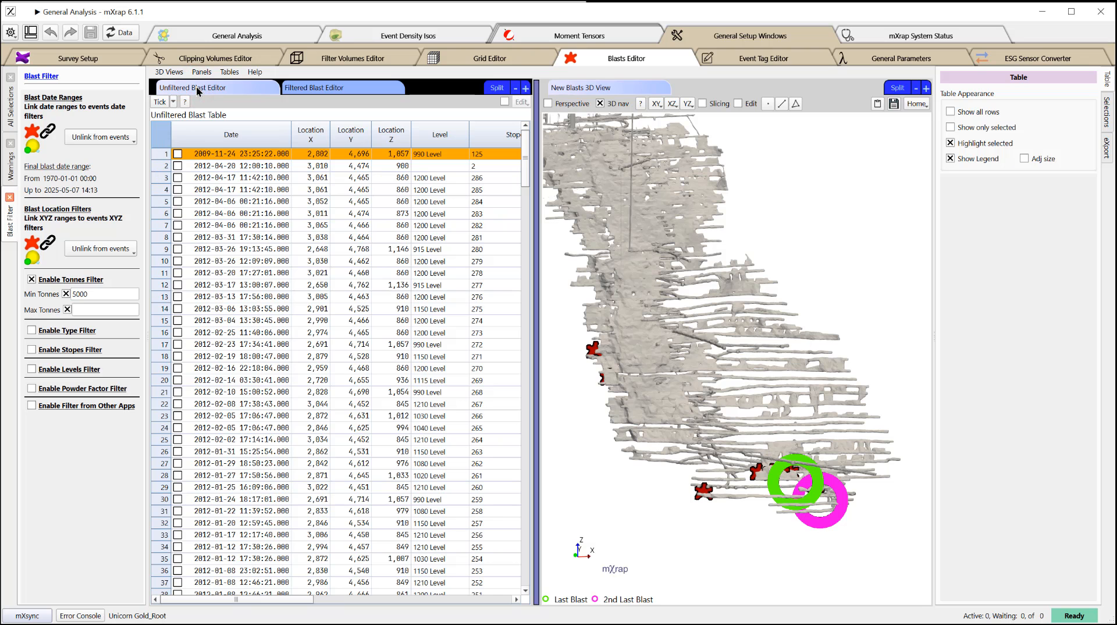
Task: Enable Filter from Other Apps checkbox
Action: (32, 405)
